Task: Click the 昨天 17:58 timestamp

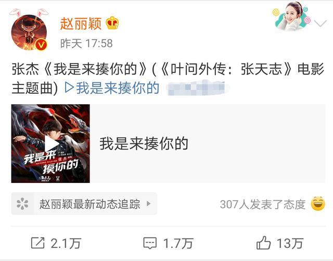Action: point(86,43)
